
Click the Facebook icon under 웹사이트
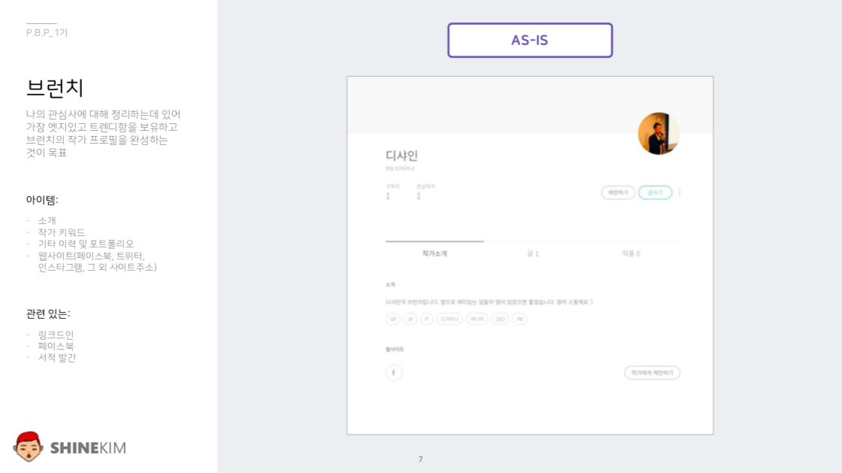pos(394,372)
